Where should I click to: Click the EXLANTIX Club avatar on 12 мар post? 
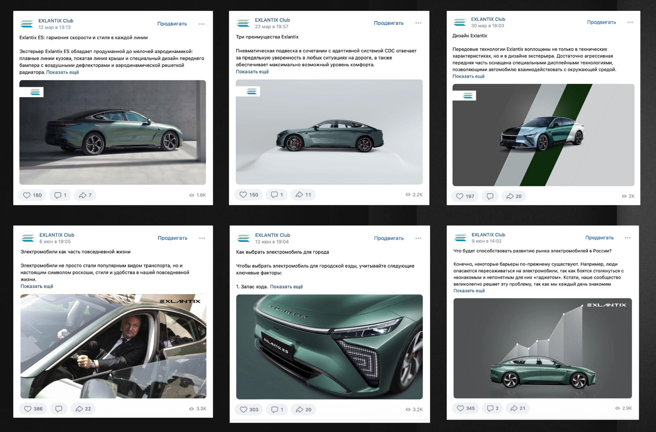[27, 24]
